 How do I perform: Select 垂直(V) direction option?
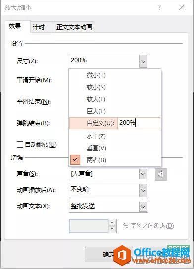pos(115,148)
